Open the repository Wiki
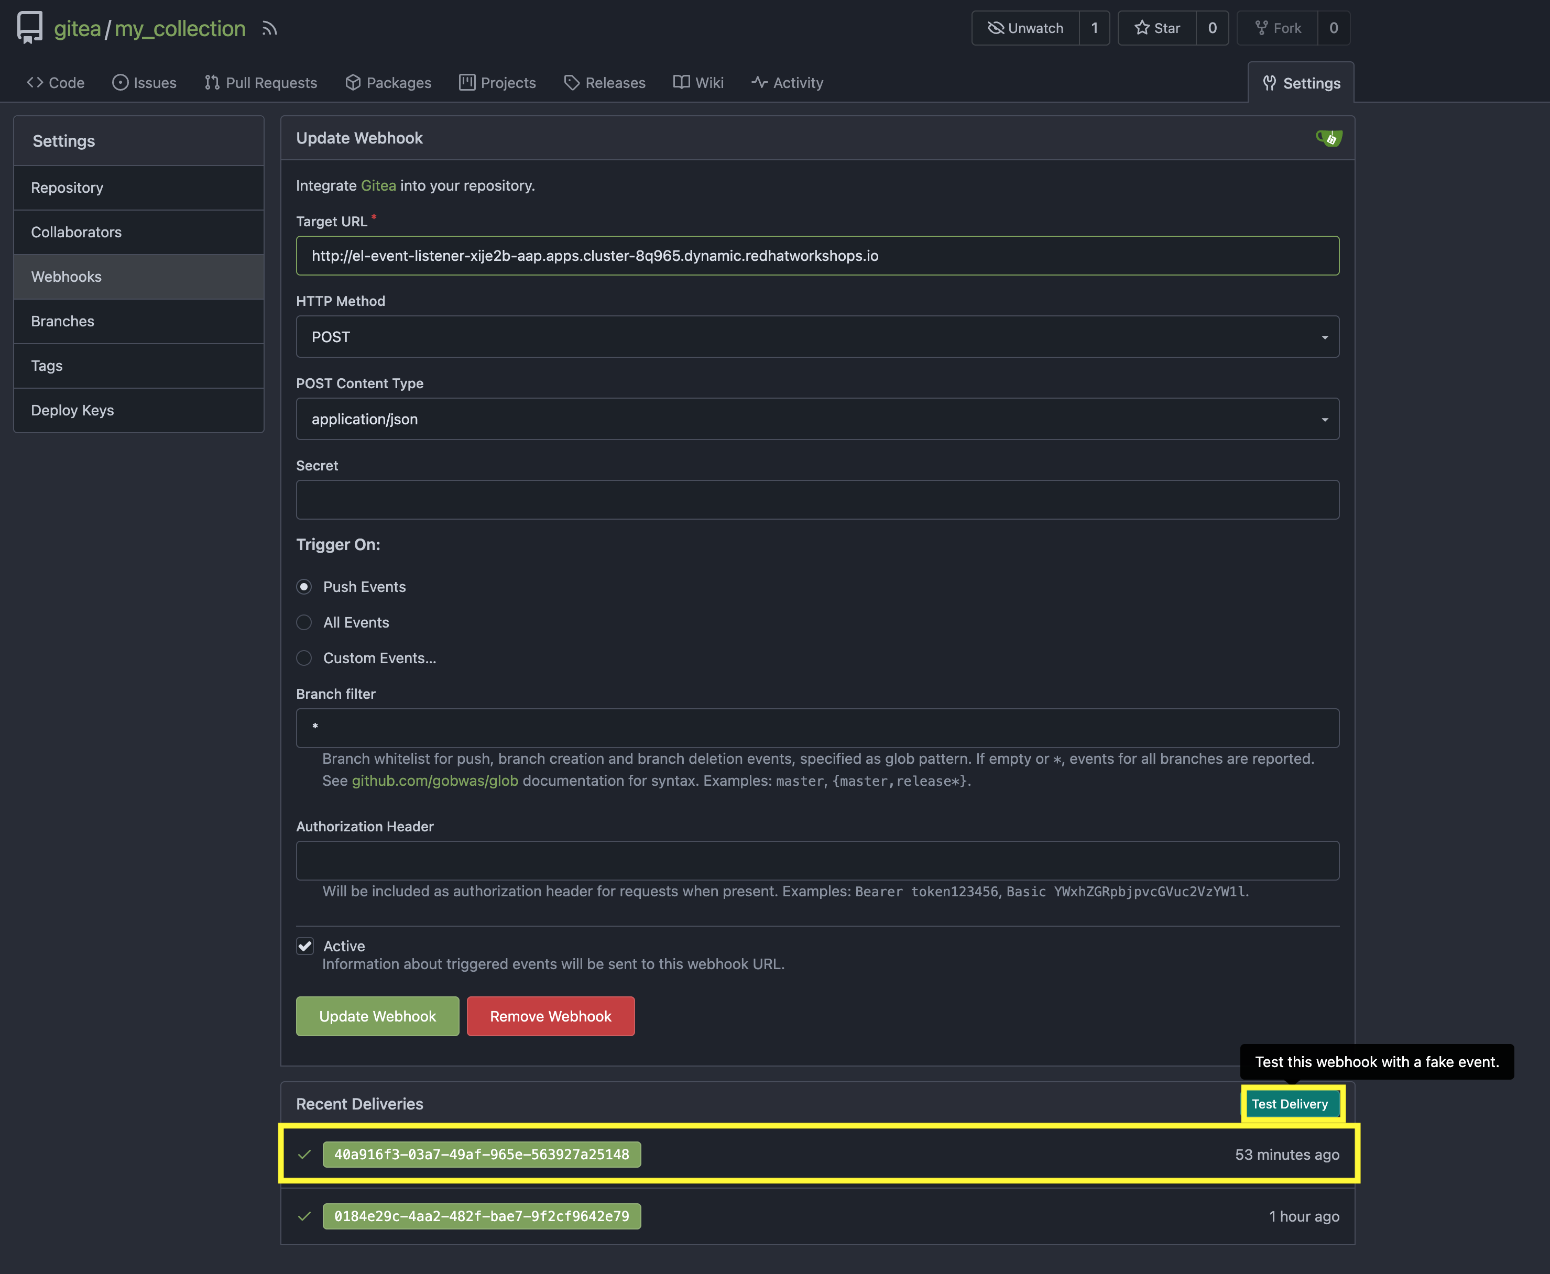Screen dimensions: 1550x1274 click(x=697, y=82)
